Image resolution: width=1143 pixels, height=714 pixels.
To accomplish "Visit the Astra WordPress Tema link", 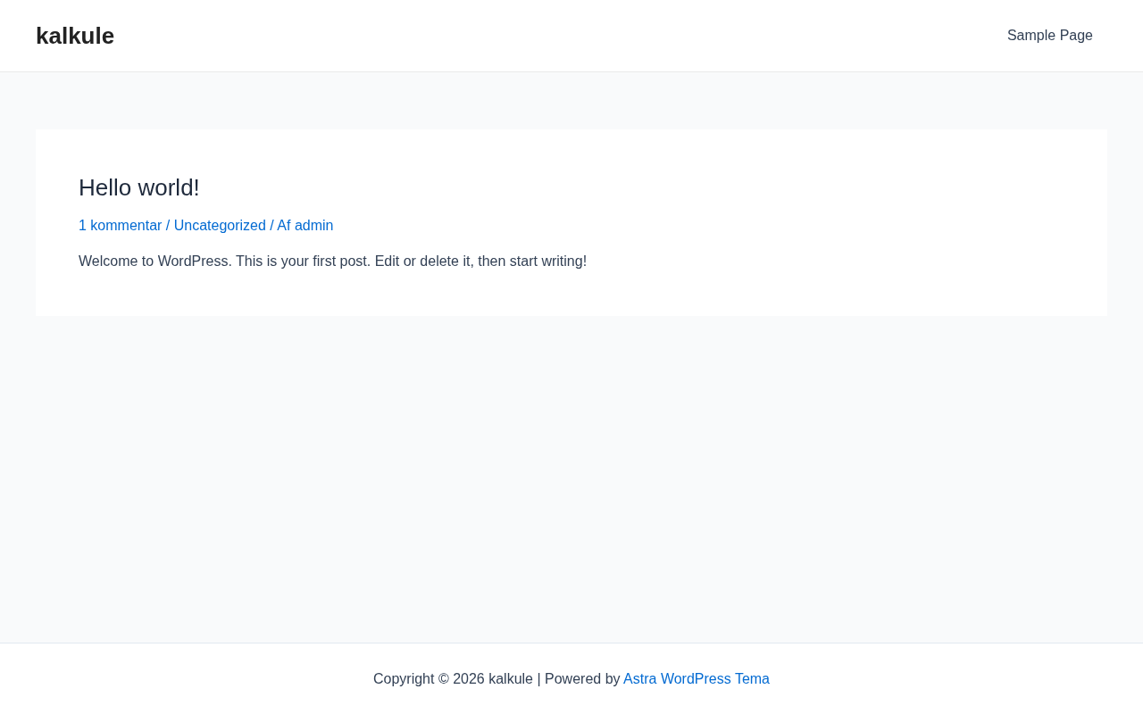I will pos(696,679).
